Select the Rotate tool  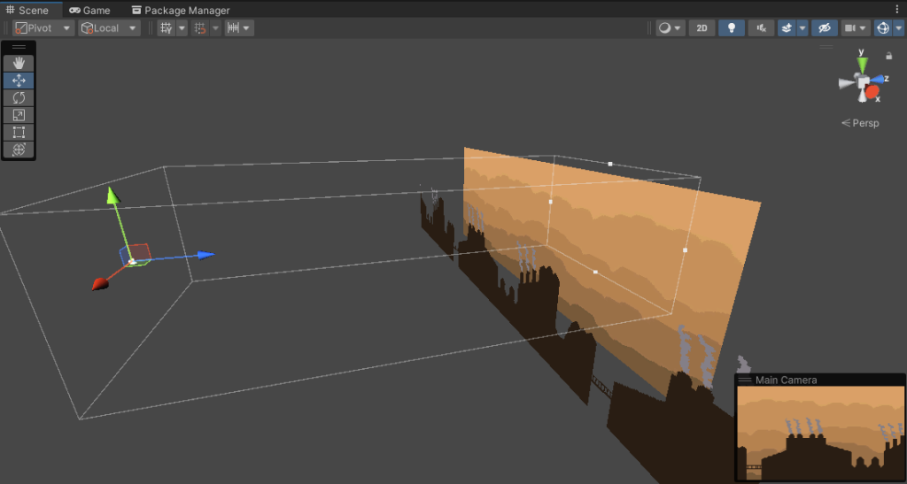[19, 98]
